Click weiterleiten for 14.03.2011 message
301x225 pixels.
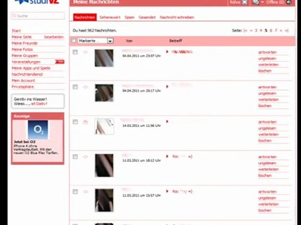click(x=268, y=134)
